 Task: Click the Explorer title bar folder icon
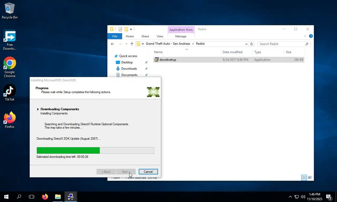click(112, 29)
